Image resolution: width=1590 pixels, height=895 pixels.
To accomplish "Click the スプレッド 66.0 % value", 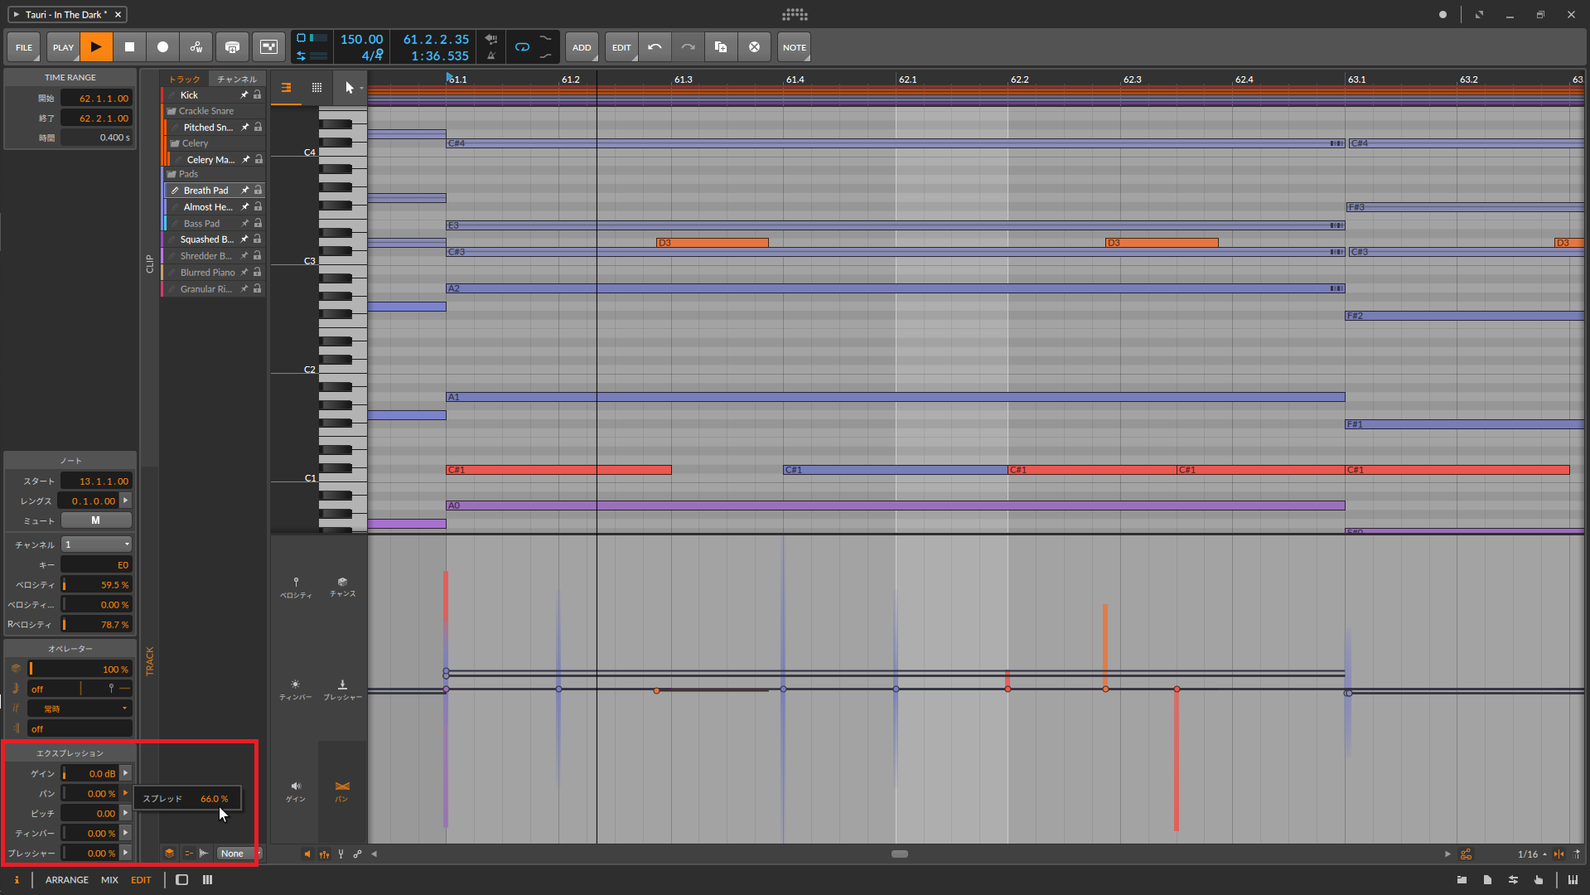I will pos(214,799).
